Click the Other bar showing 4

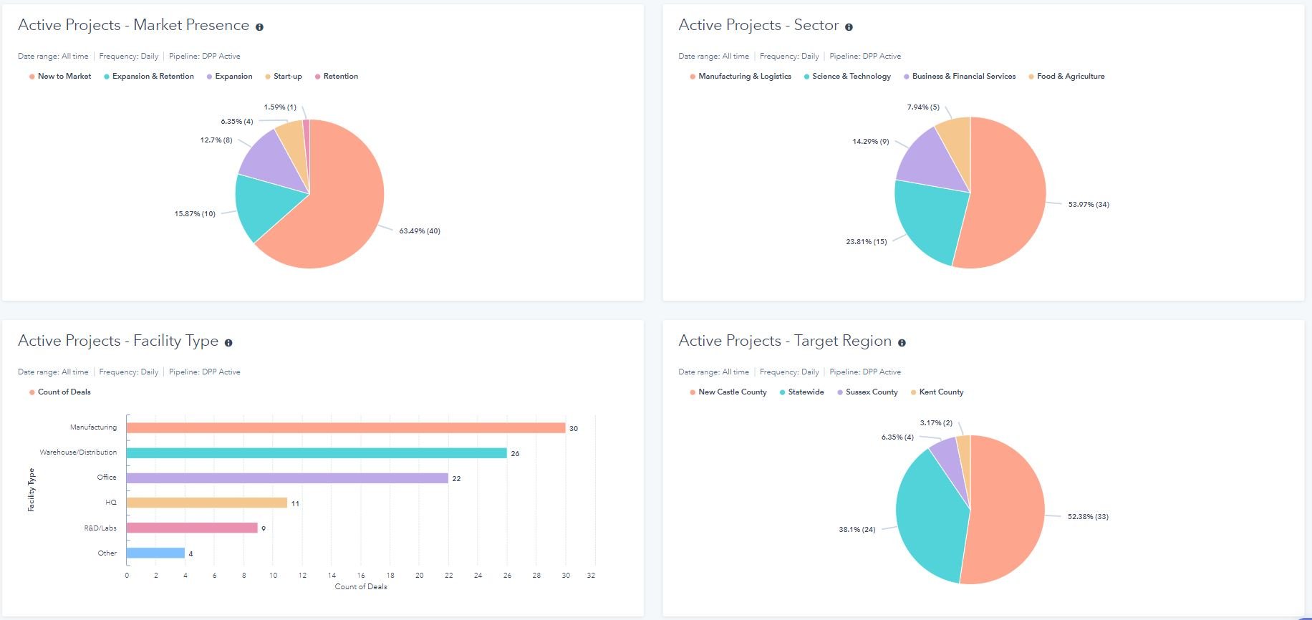[155, 553]
